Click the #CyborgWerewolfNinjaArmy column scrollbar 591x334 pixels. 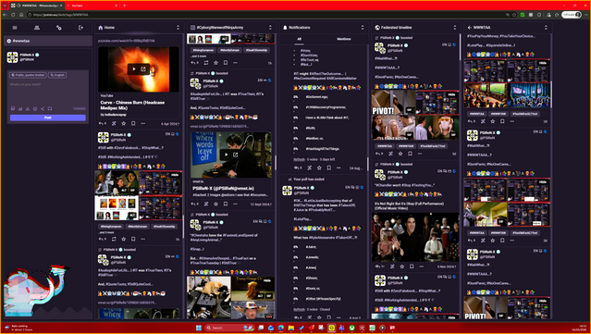(276, 163)
